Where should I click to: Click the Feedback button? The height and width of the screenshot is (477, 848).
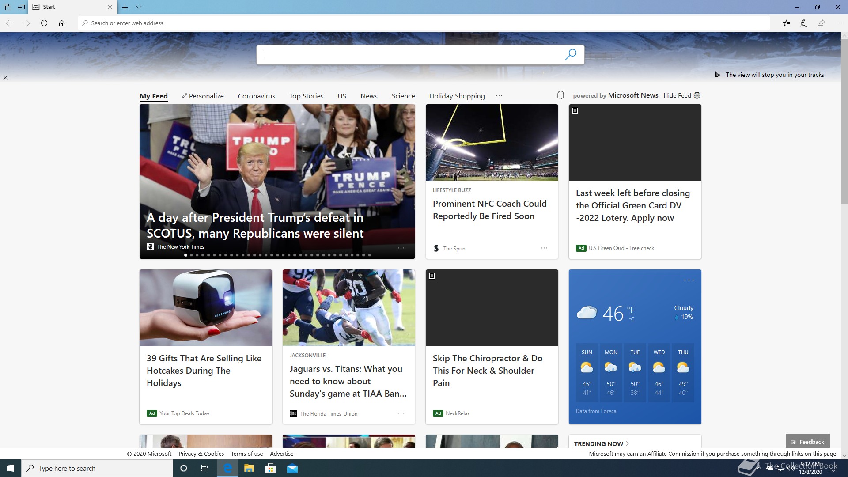pyautogui.click(x=807, y=442)
